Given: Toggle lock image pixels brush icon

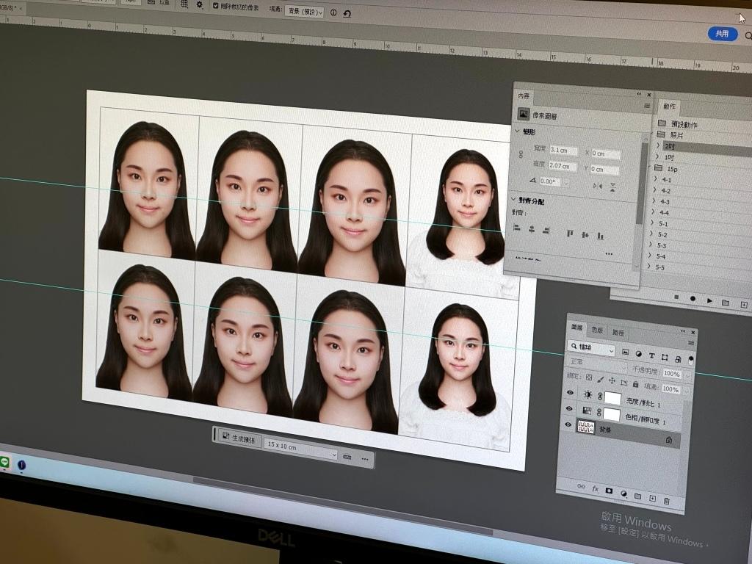Looking at the screenshot, I should click(601, 380).
